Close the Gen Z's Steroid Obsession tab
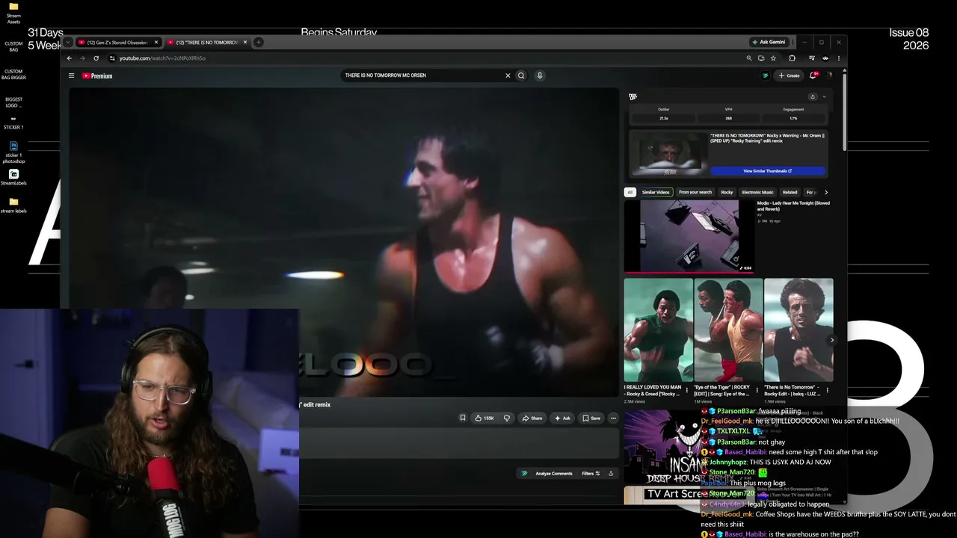 click(x=156, y=43)
